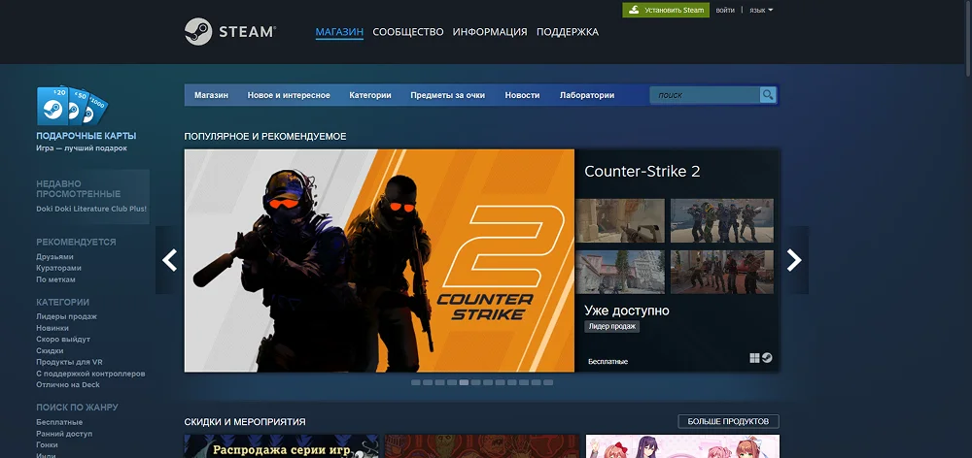This screenshot has height=458, width=972.
Task: Select ИНФОРМАЦИЯ in the top navigation
Action: coord(490,32)
